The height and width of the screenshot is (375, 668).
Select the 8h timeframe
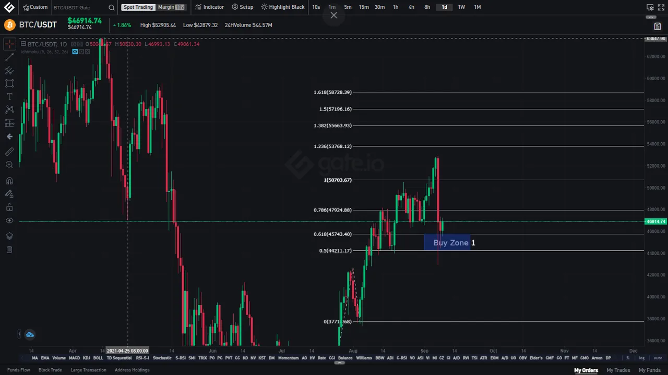tap(427, 7)
